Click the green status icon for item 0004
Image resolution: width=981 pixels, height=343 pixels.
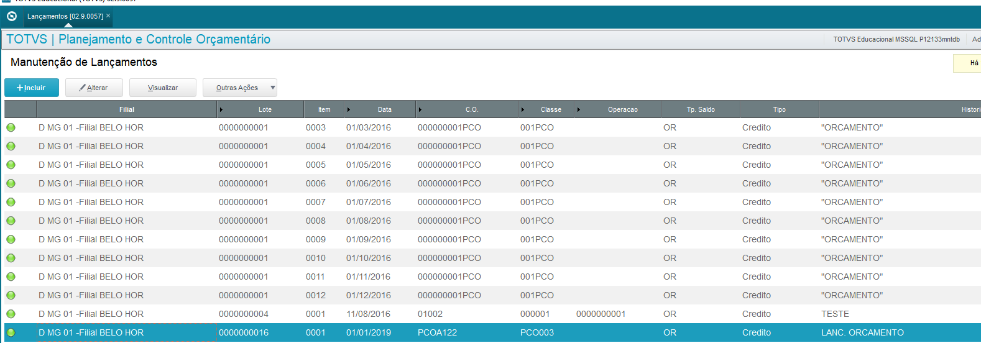11,146
